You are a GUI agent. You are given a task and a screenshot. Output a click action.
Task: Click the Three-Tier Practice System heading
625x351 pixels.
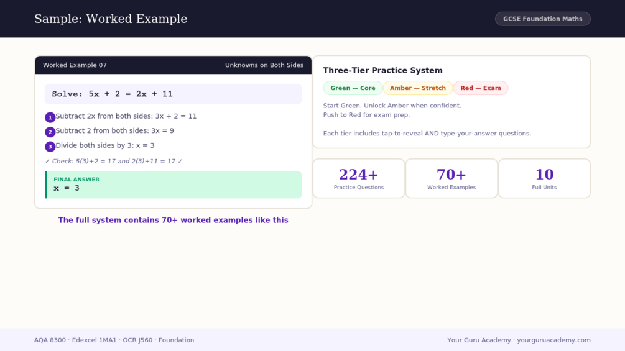click(382, 70)
